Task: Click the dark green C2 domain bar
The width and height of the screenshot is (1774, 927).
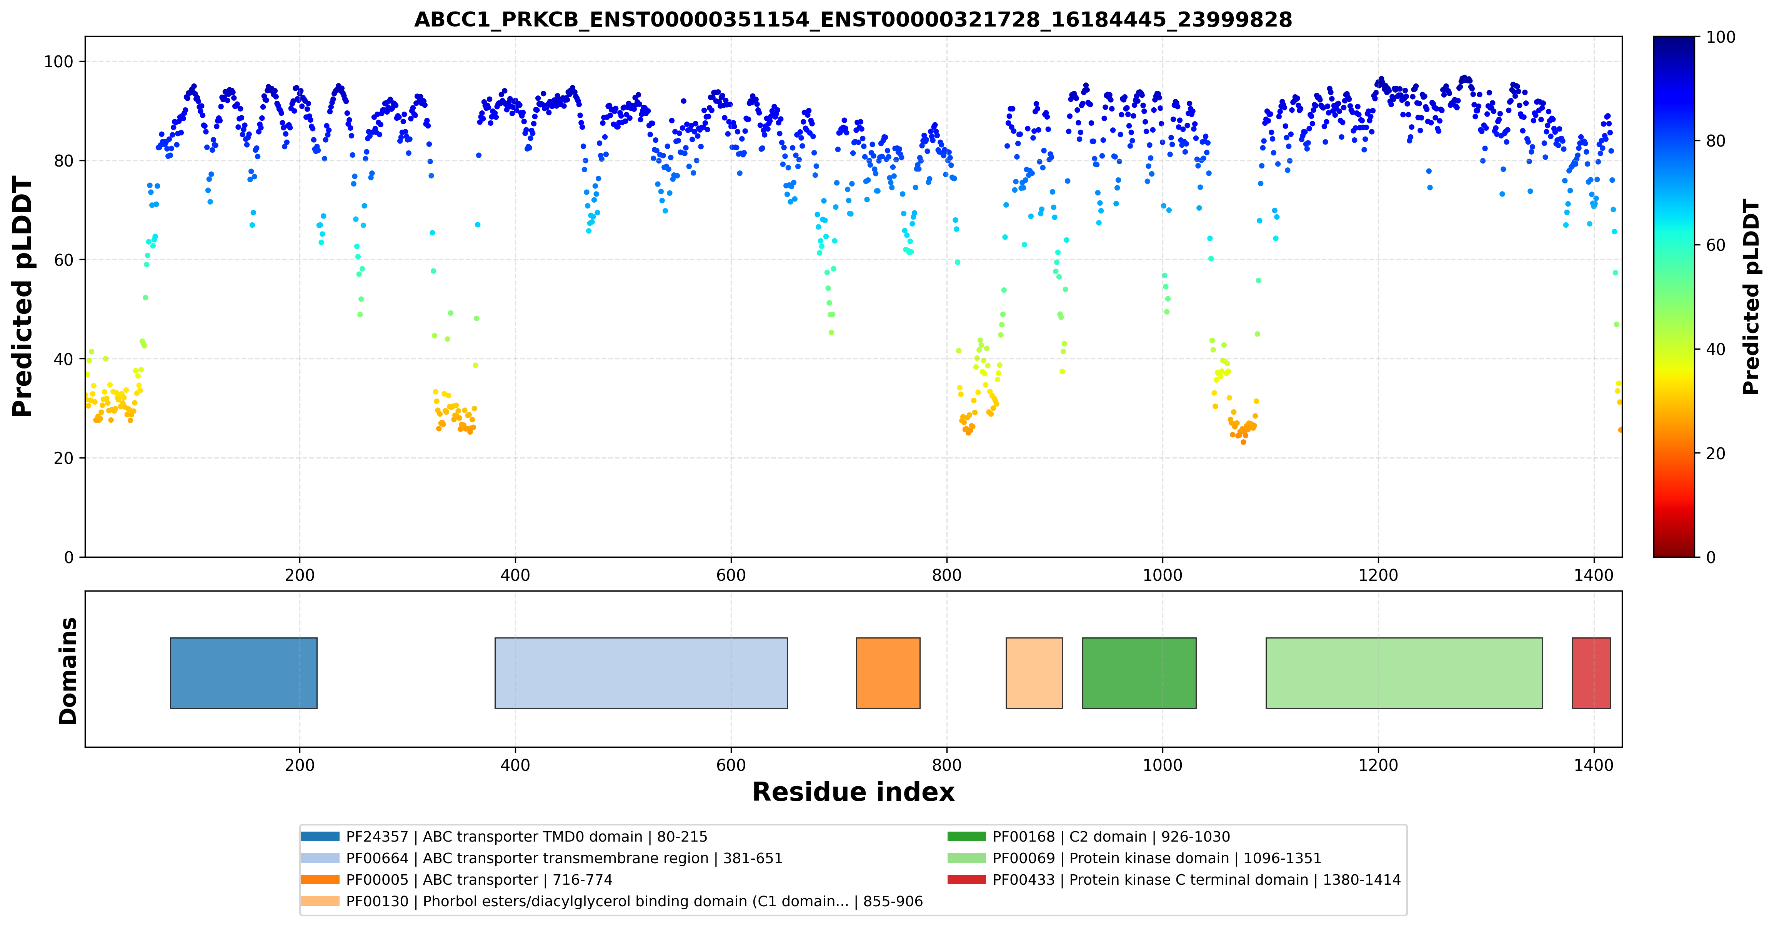Action: [x=1140, y=673]
